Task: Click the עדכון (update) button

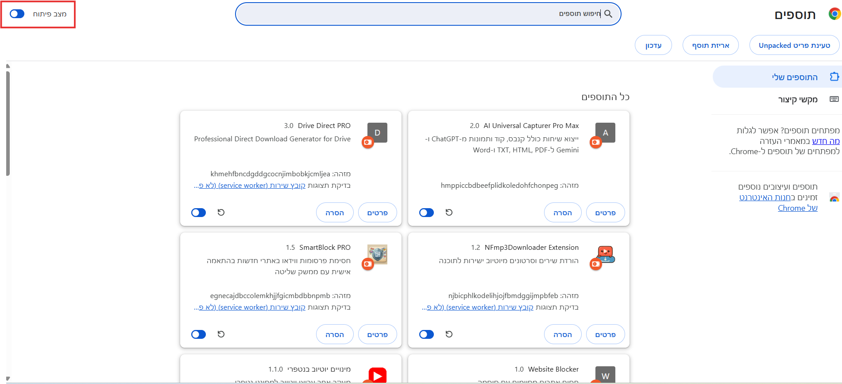Action: 653,45
